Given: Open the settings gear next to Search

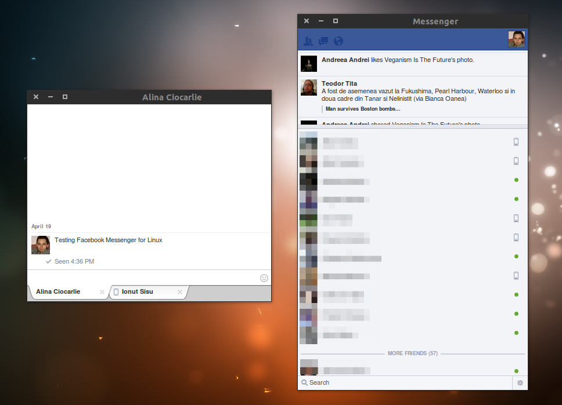Looking at the screenshot, I should click(520, 382).
